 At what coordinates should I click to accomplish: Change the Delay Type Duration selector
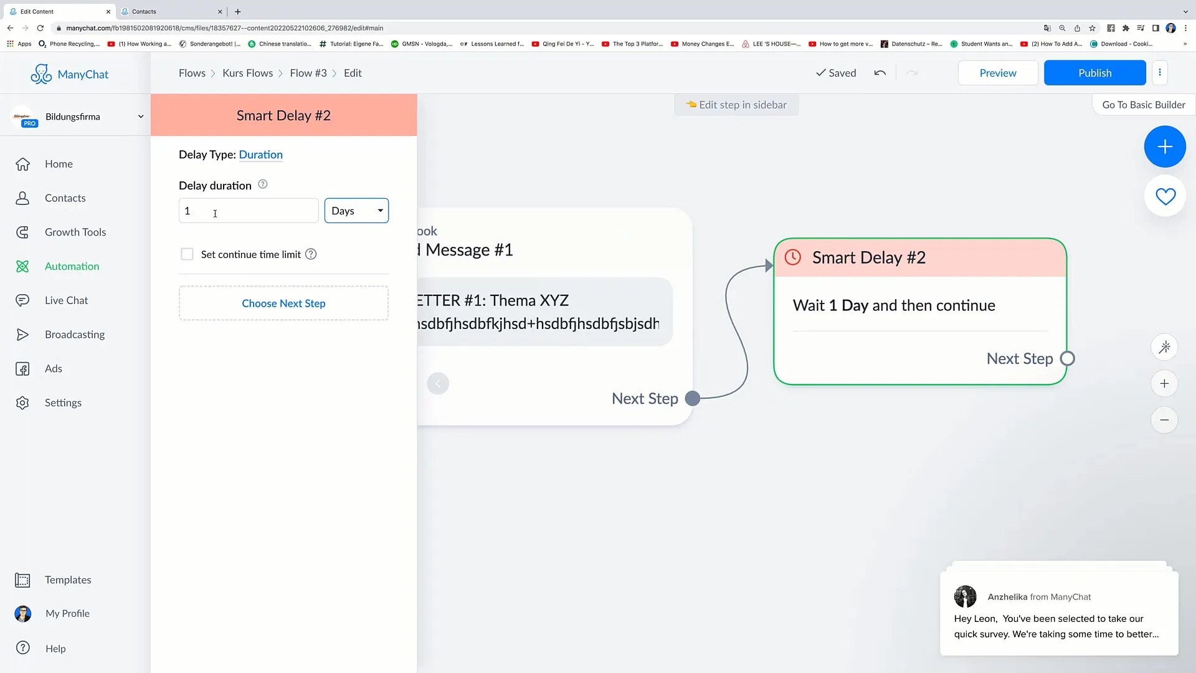(261, 155)
